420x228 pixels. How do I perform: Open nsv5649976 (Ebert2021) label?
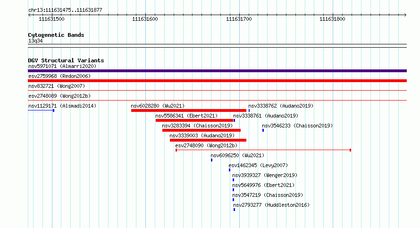263,185
